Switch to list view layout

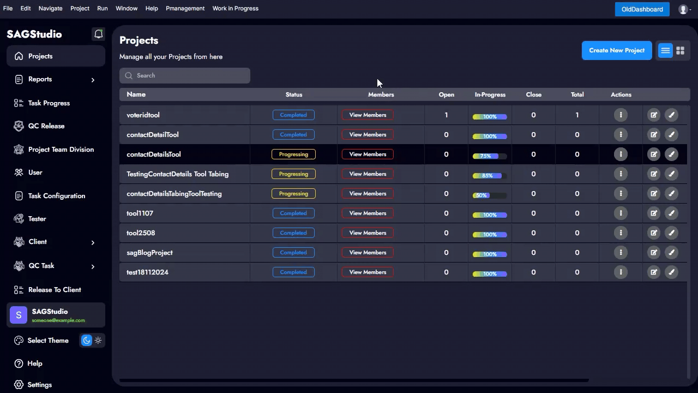click(x=665, y=51)
